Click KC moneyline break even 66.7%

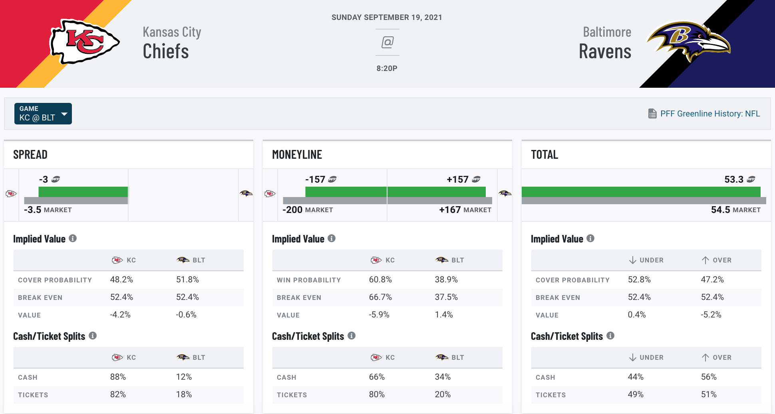tap(380, 297)
